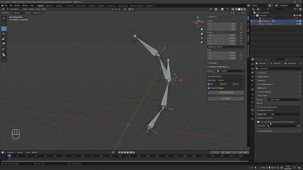Switch to rendered viewport shading
303x170 pixels.
coord(244,9)
